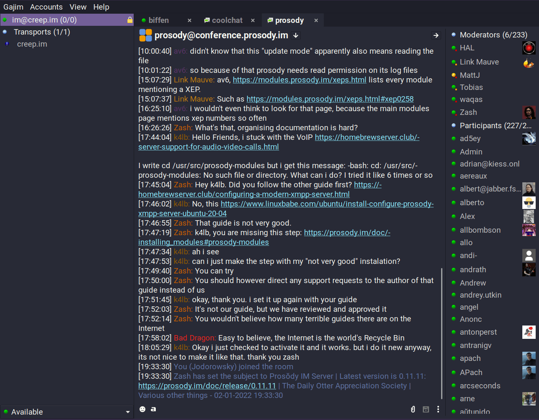Image resolution: width=539 pixels, height=420 pixels.
Task: Expand the prosody room header dropdown arrow
Action: [296, 35]
